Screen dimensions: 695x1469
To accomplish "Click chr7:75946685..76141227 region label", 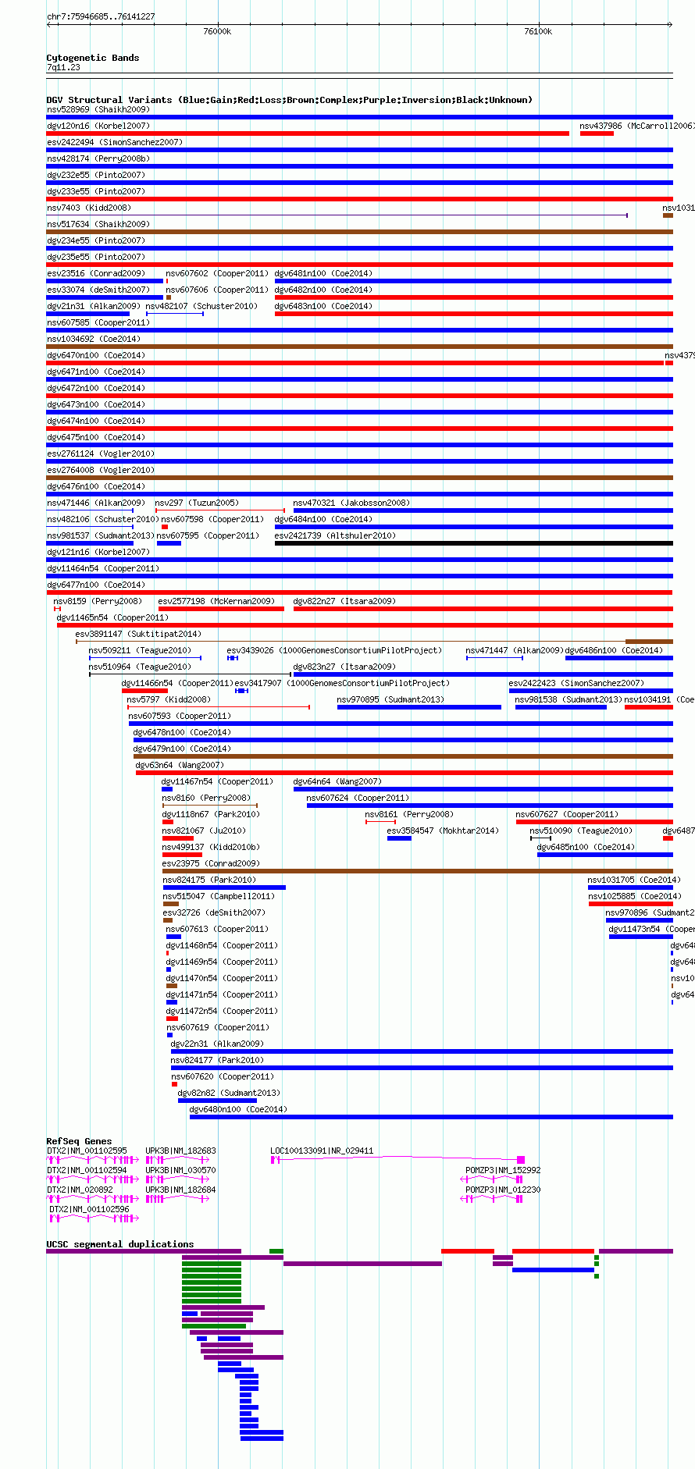I will pos(101,16).
